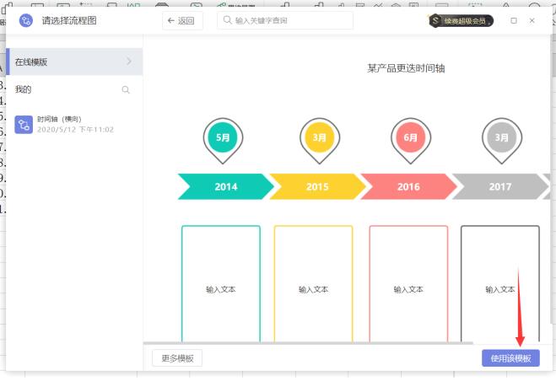Select the 在线模版 tab

[74, 62]
